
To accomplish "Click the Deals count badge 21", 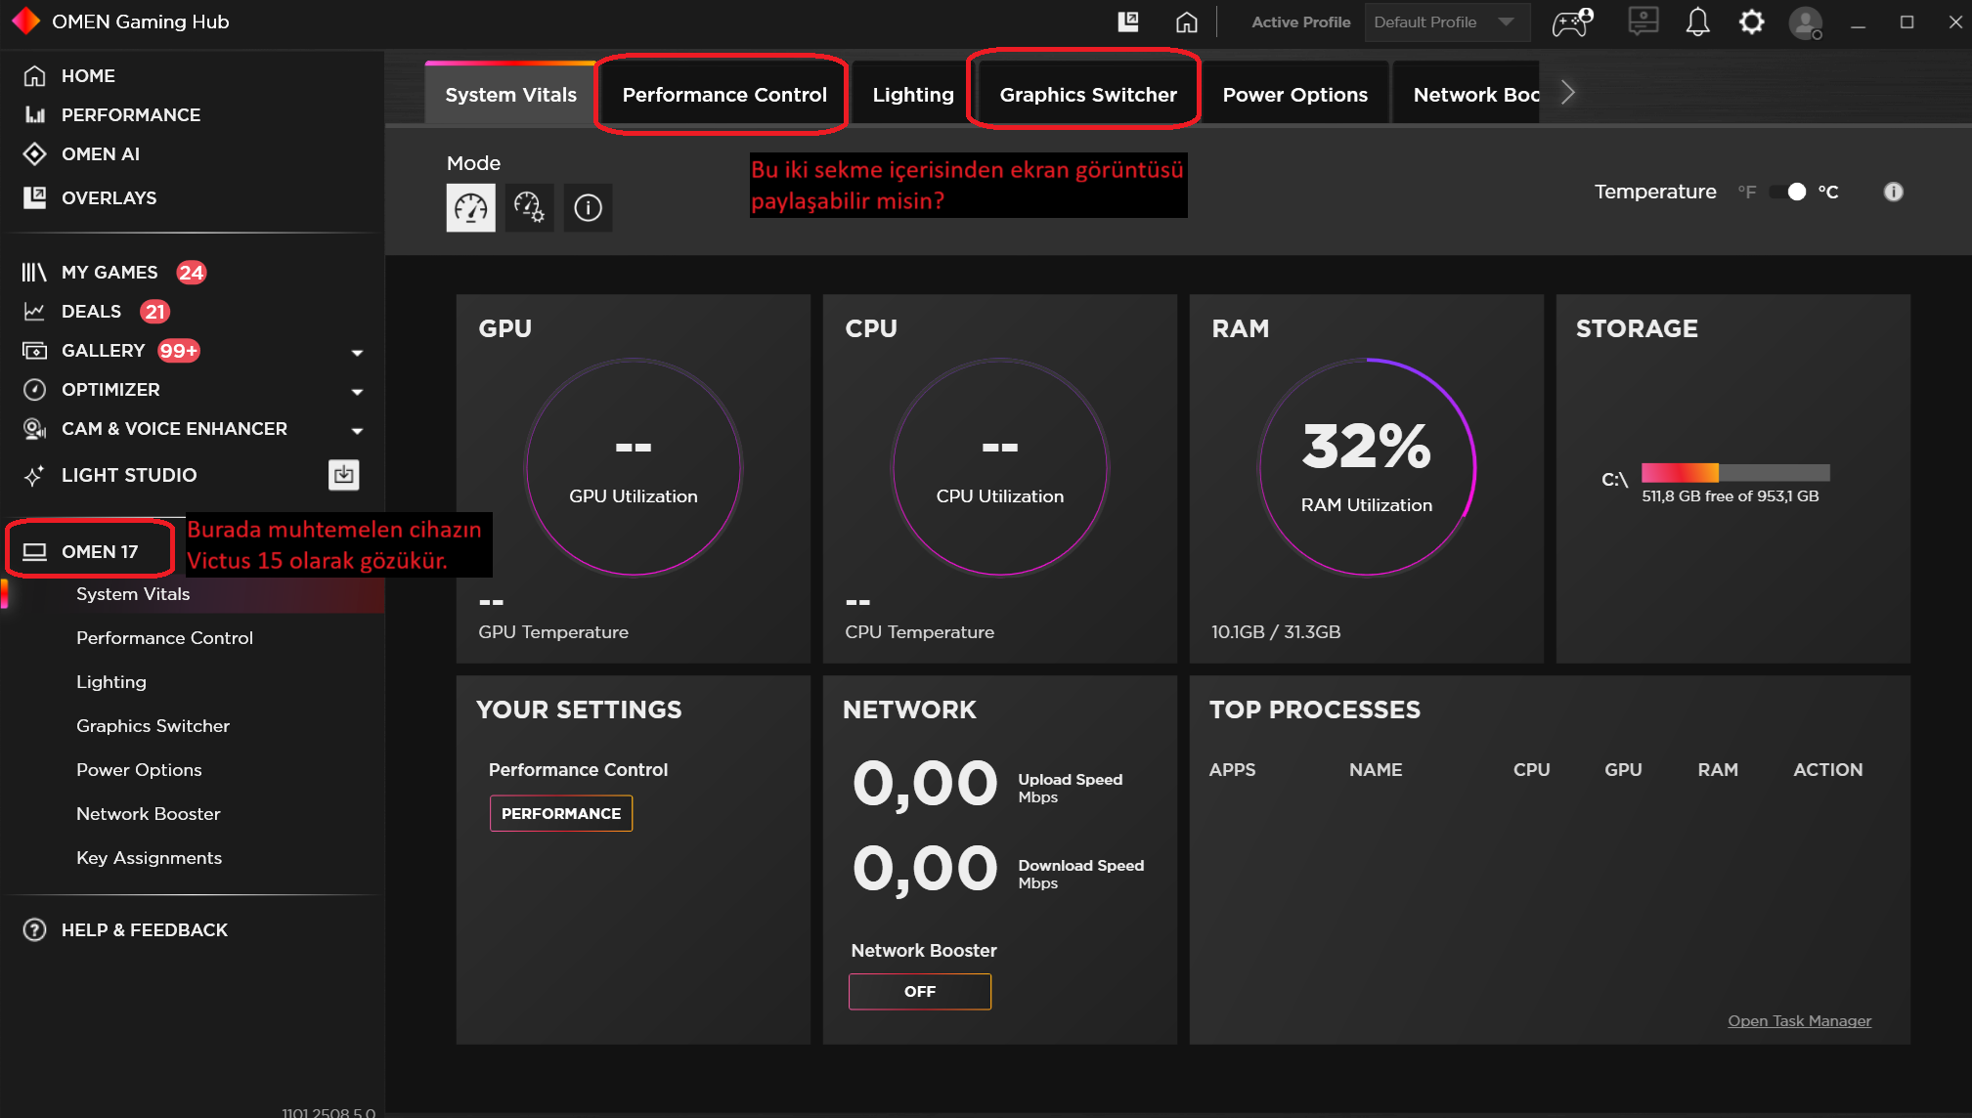I will click(x=154, y=312).
